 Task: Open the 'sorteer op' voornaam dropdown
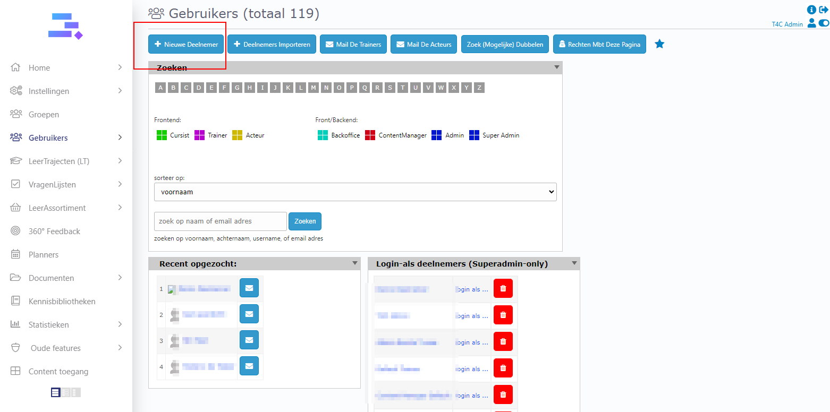355,192
